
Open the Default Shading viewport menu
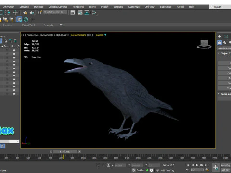78,35
